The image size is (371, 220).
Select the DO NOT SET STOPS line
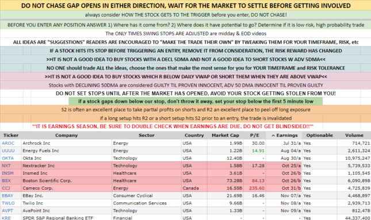(x=196, y=93)
